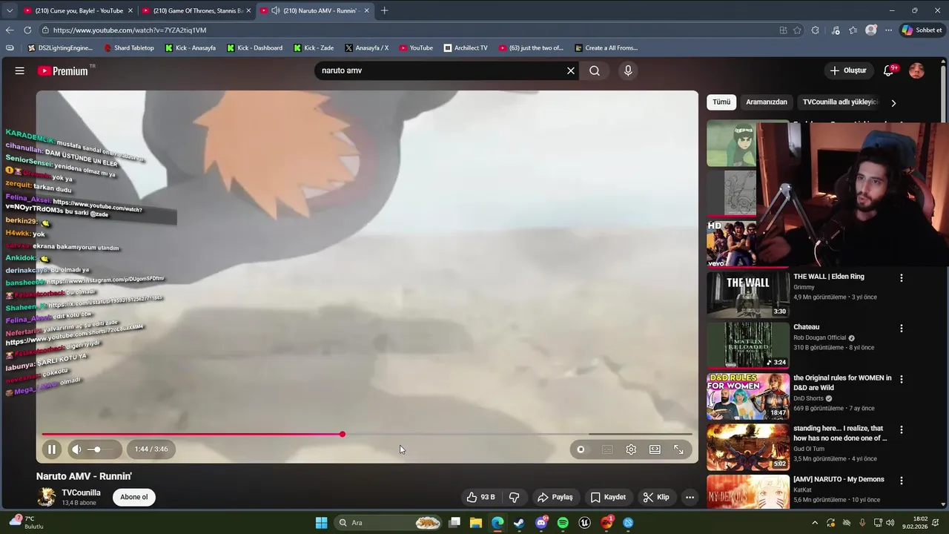The image size is (949, 534).
Task: Pause the video
Action: click(x=52, y=449)
